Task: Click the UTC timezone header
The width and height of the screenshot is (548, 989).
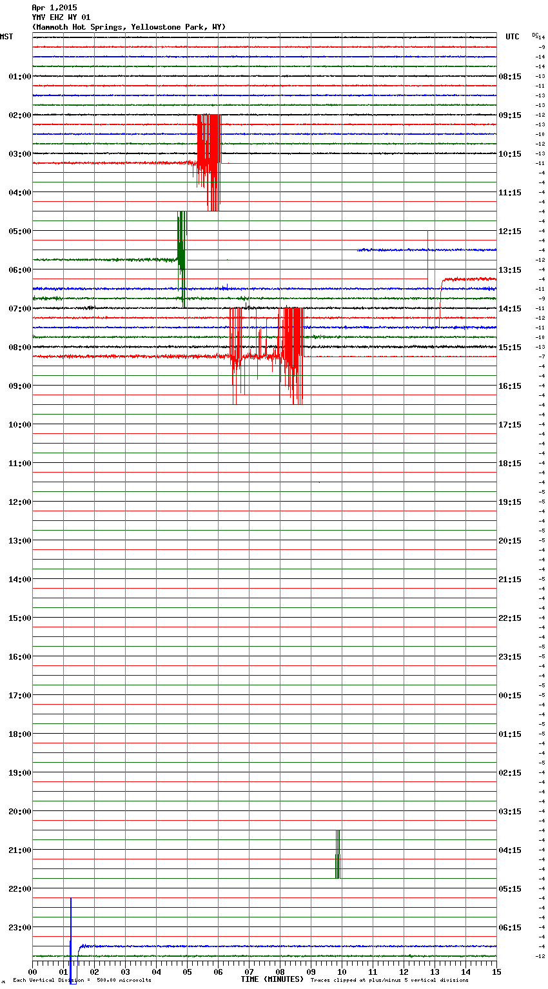Action: [513, 37]
